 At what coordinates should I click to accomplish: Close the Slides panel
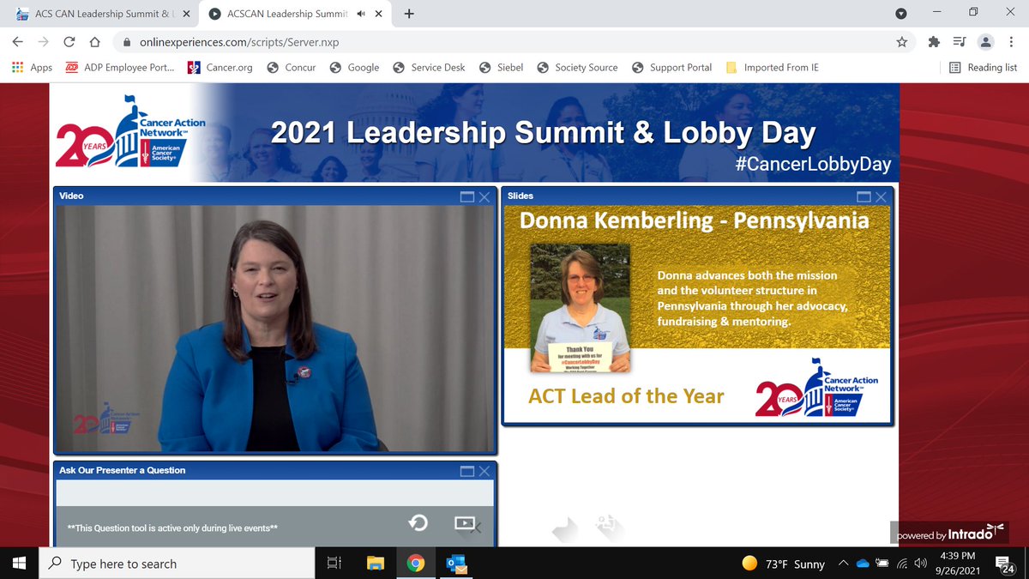882,196
